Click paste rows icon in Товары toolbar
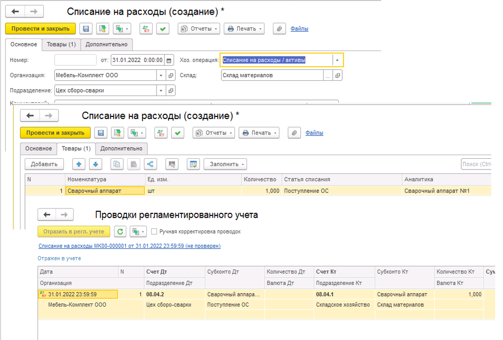The height and width of the screenshot is (340, 503). (134, 164)
